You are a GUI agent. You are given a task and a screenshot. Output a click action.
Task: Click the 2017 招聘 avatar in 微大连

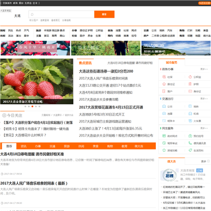169,175
